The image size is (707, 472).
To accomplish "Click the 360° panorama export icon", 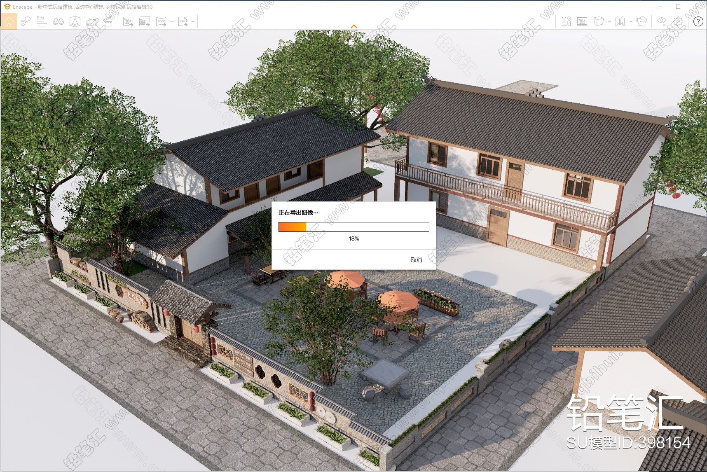I will tap(161, 21).
